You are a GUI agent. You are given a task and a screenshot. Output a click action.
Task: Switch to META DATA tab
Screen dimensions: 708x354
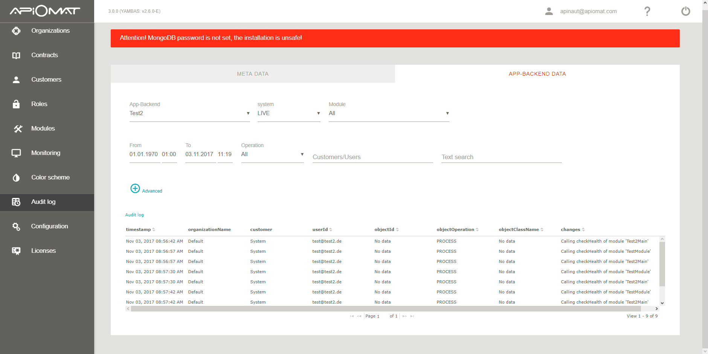click(x=253, y=74)
